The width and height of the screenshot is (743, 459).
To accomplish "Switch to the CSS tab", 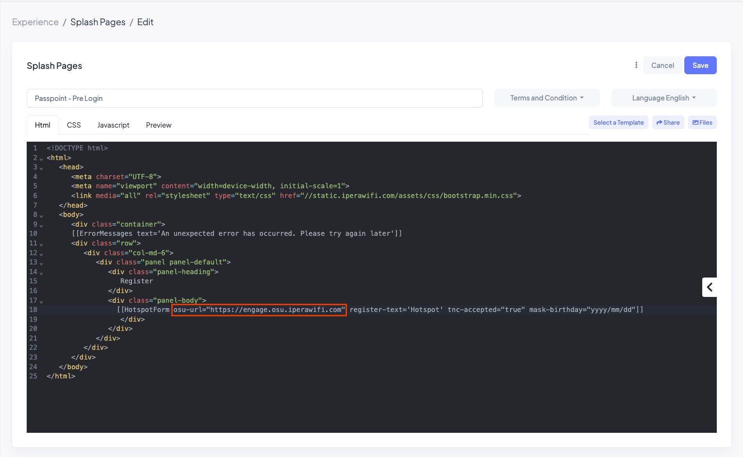I will click(x=74, y=125).
